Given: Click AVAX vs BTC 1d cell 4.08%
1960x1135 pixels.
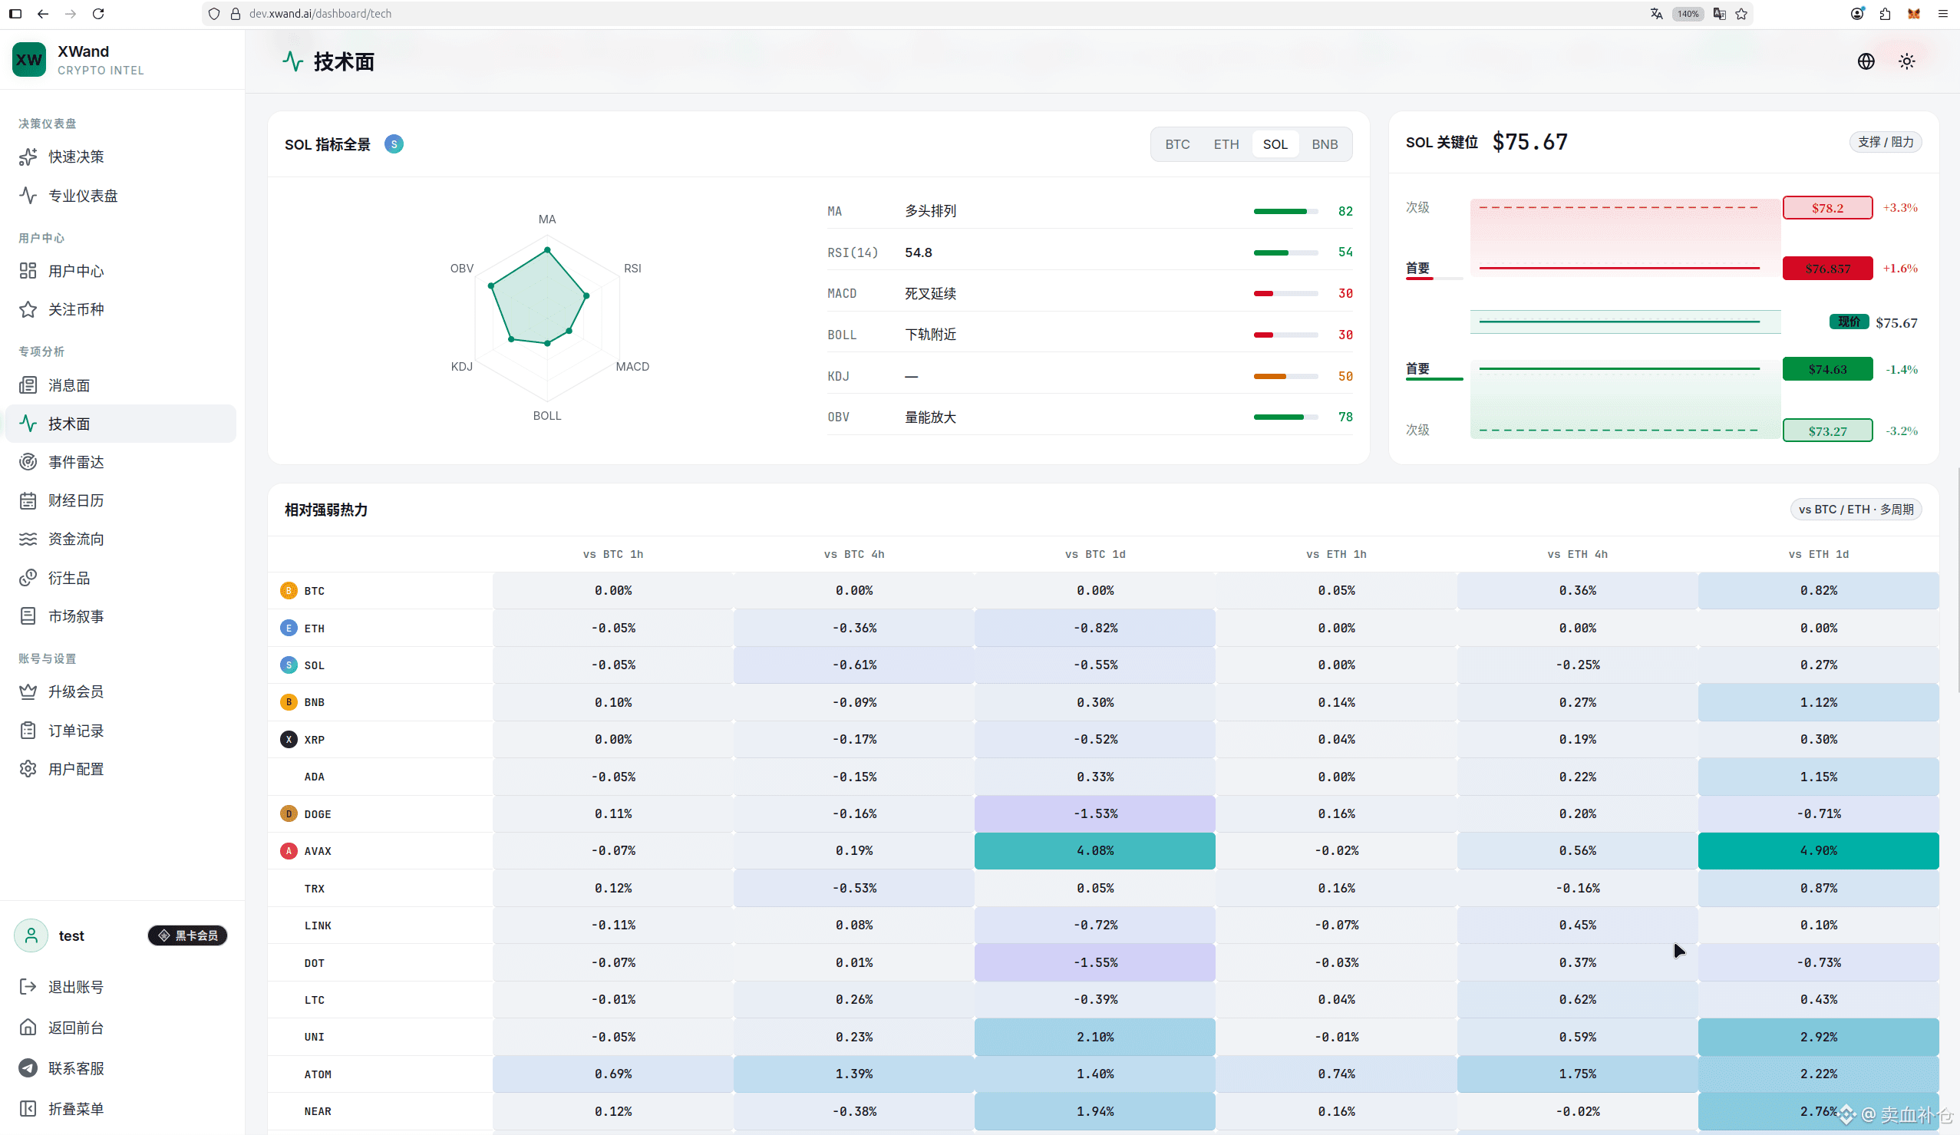Looking at the screenshot, I should (1095, 850).
